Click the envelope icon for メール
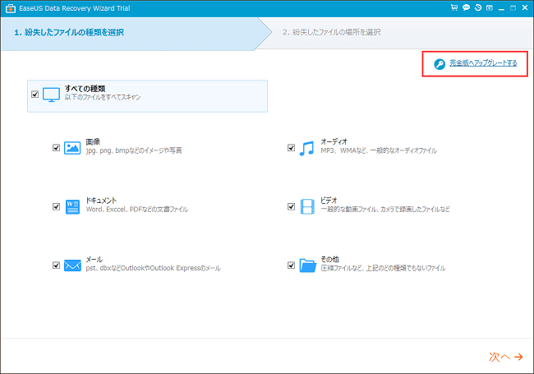The height and width of the screenshot is (374, 534). pos(72,265)
